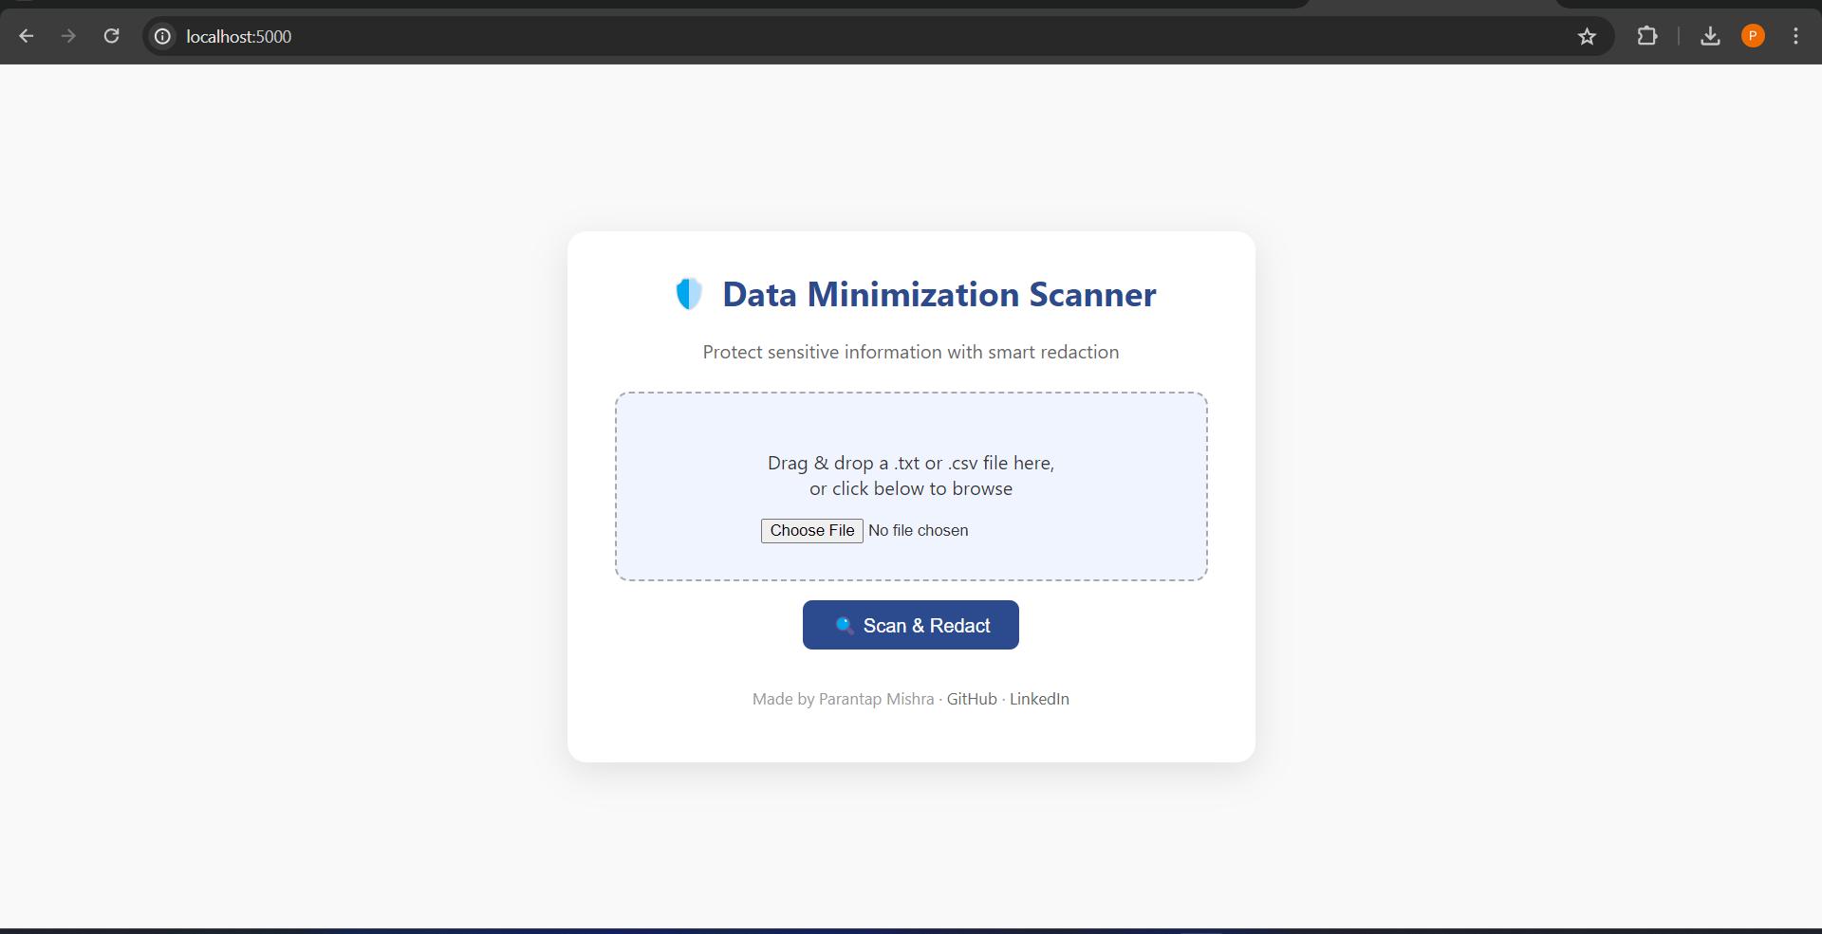Click the browser forward arrow
This screenshot has width=1822, height=934.
tap(68, 36)
